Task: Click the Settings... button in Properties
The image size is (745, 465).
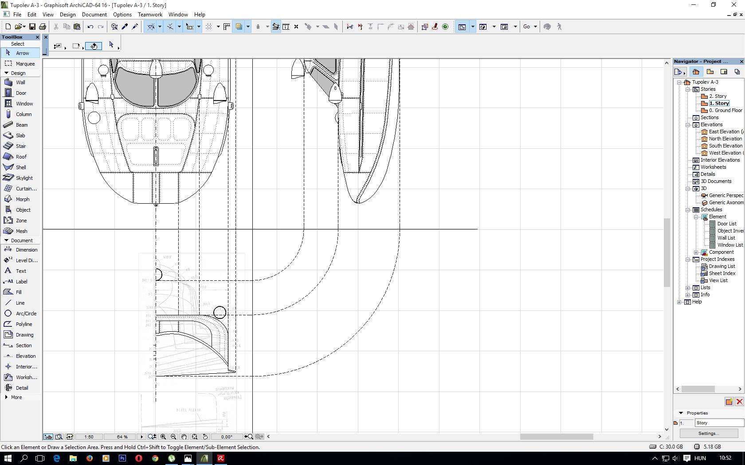Action: (708, 434)
